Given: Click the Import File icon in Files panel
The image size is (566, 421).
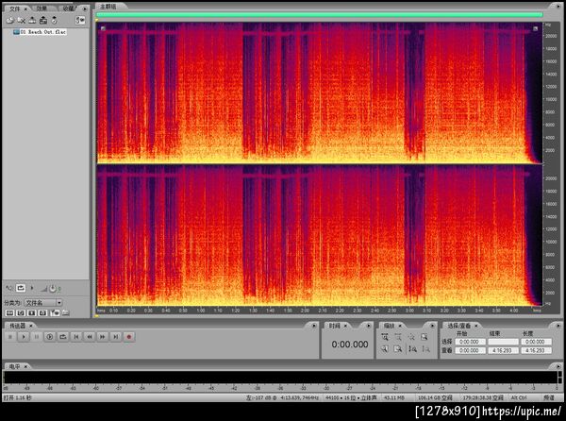Looking at the screenshot, I should (x=9, y=21).
